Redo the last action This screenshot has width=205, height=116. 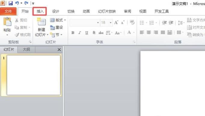26,3
